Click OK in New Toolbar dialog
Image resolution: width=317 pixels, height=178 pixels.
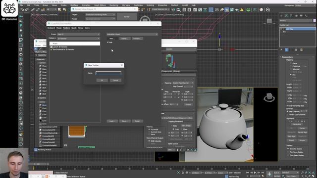102,80
